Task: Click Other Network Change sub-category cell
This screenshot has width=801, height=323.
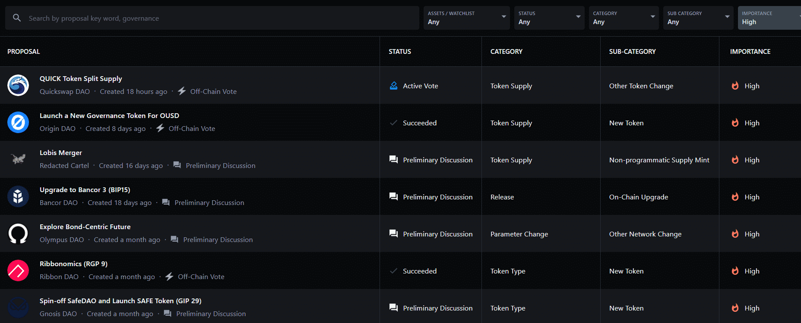Action: 646,234
